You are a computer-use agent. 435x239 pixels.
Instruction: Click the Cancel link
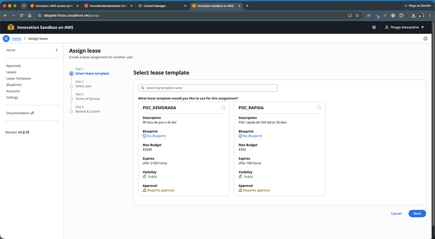[396, 213]
